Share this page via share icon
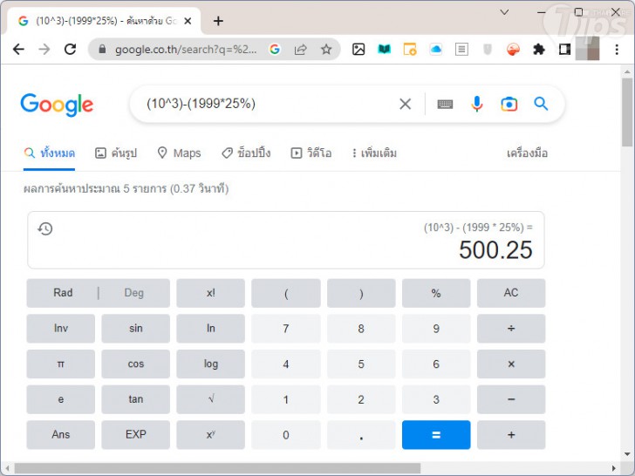The height and width of the screenshot is (476, 635). point(300,50)
